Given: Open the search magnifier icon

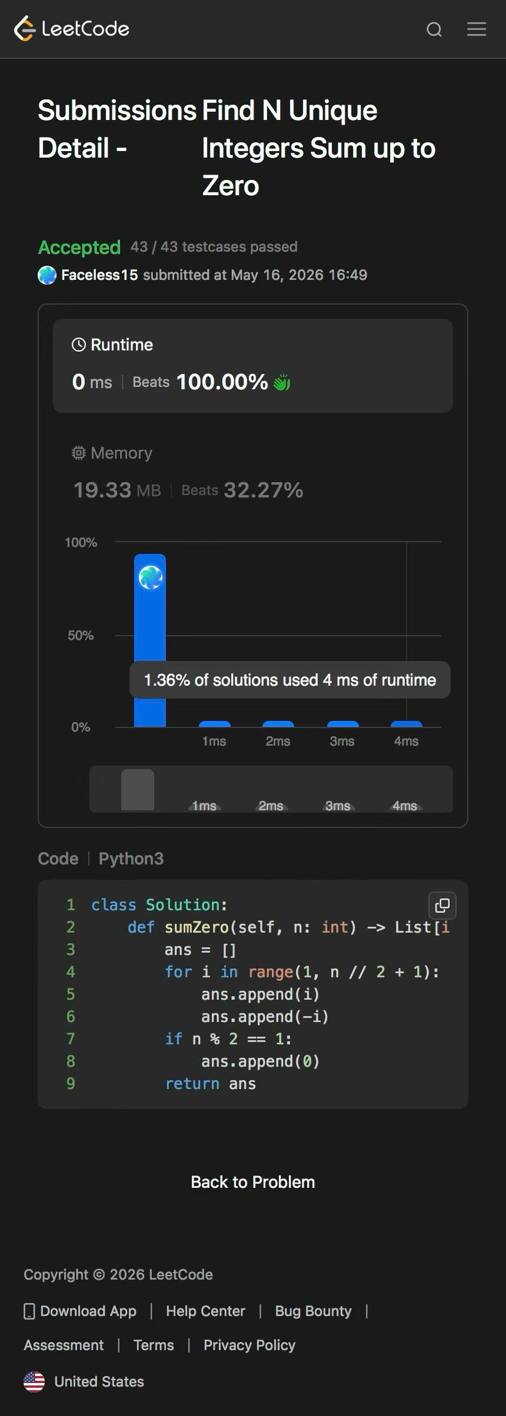Looking at the screenshot, I should 434,29.
